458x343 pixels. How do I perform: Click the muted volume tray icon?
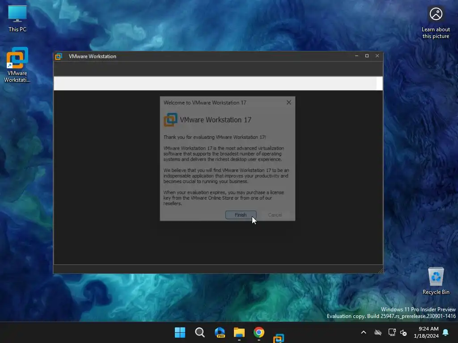[403, 332]
